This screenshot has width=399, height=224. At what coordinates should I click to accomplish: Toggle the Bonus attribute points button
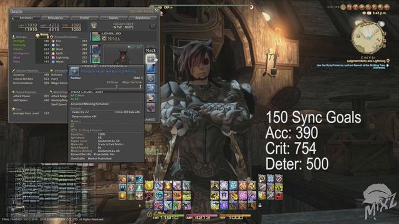point(42,35)
